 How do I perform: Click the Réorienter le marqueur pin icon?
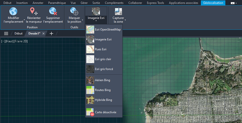click(34, 11)
